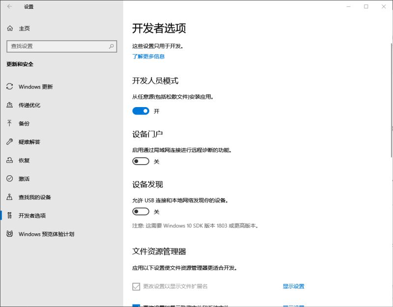The height and width of the screenshot is (307, 393).
Task: Maximize the 设置 window
Action: point(366,6)
